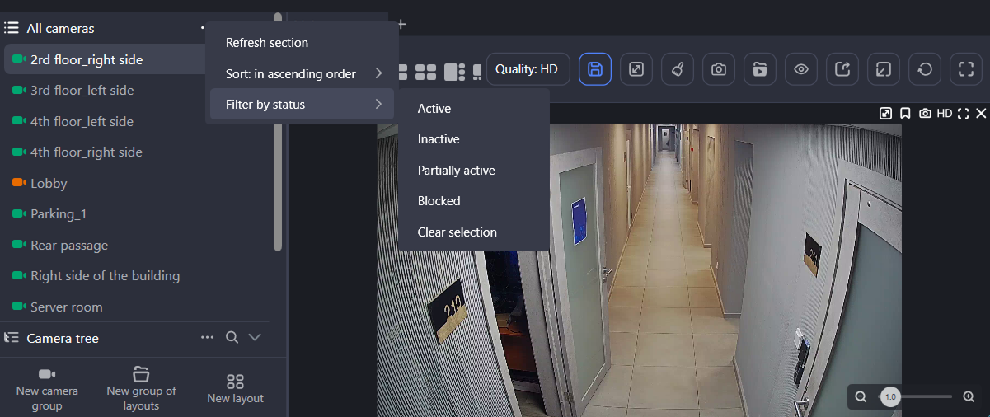This screenshot has width=990, height=417.
Task: Click the zoom slider handle showing 1.0
Action: 890,397
